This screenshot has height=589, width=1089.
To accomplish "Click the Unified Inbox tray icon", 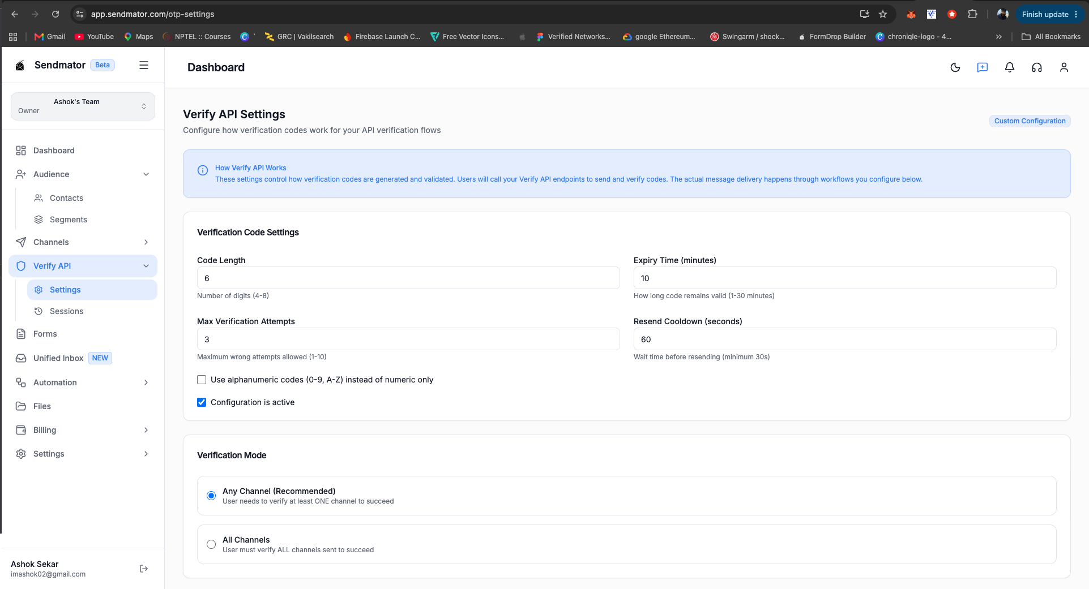I will [x=21, y=358].
